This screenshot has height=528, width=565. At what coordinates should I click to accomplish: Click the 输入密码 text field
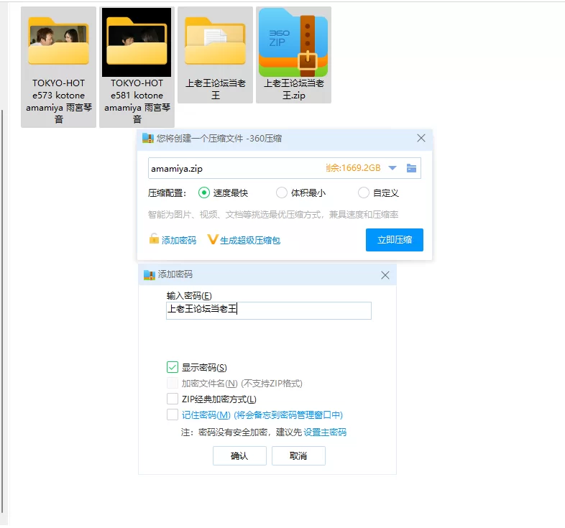(x=268, y=310)
